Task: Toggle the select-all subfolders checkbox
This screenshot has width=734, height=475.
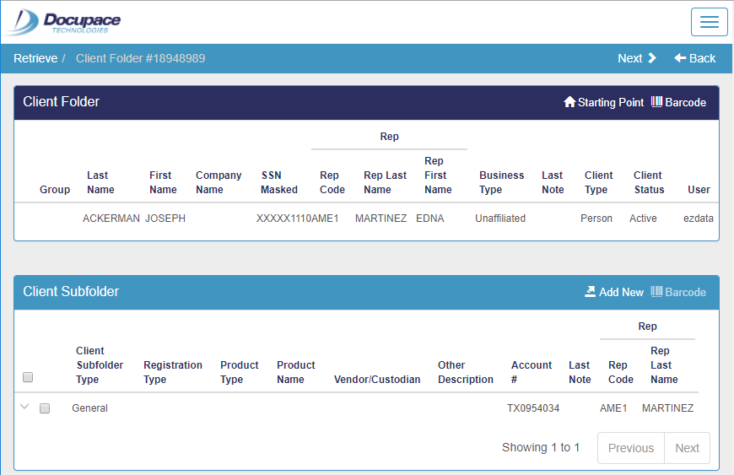Action: tap(28, 377)
